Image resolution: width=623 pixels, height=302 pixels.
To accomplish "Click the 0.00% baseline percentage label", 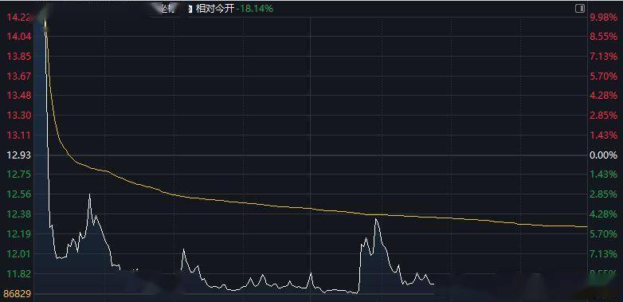I will pyautogui.click(x=604, y=155).
